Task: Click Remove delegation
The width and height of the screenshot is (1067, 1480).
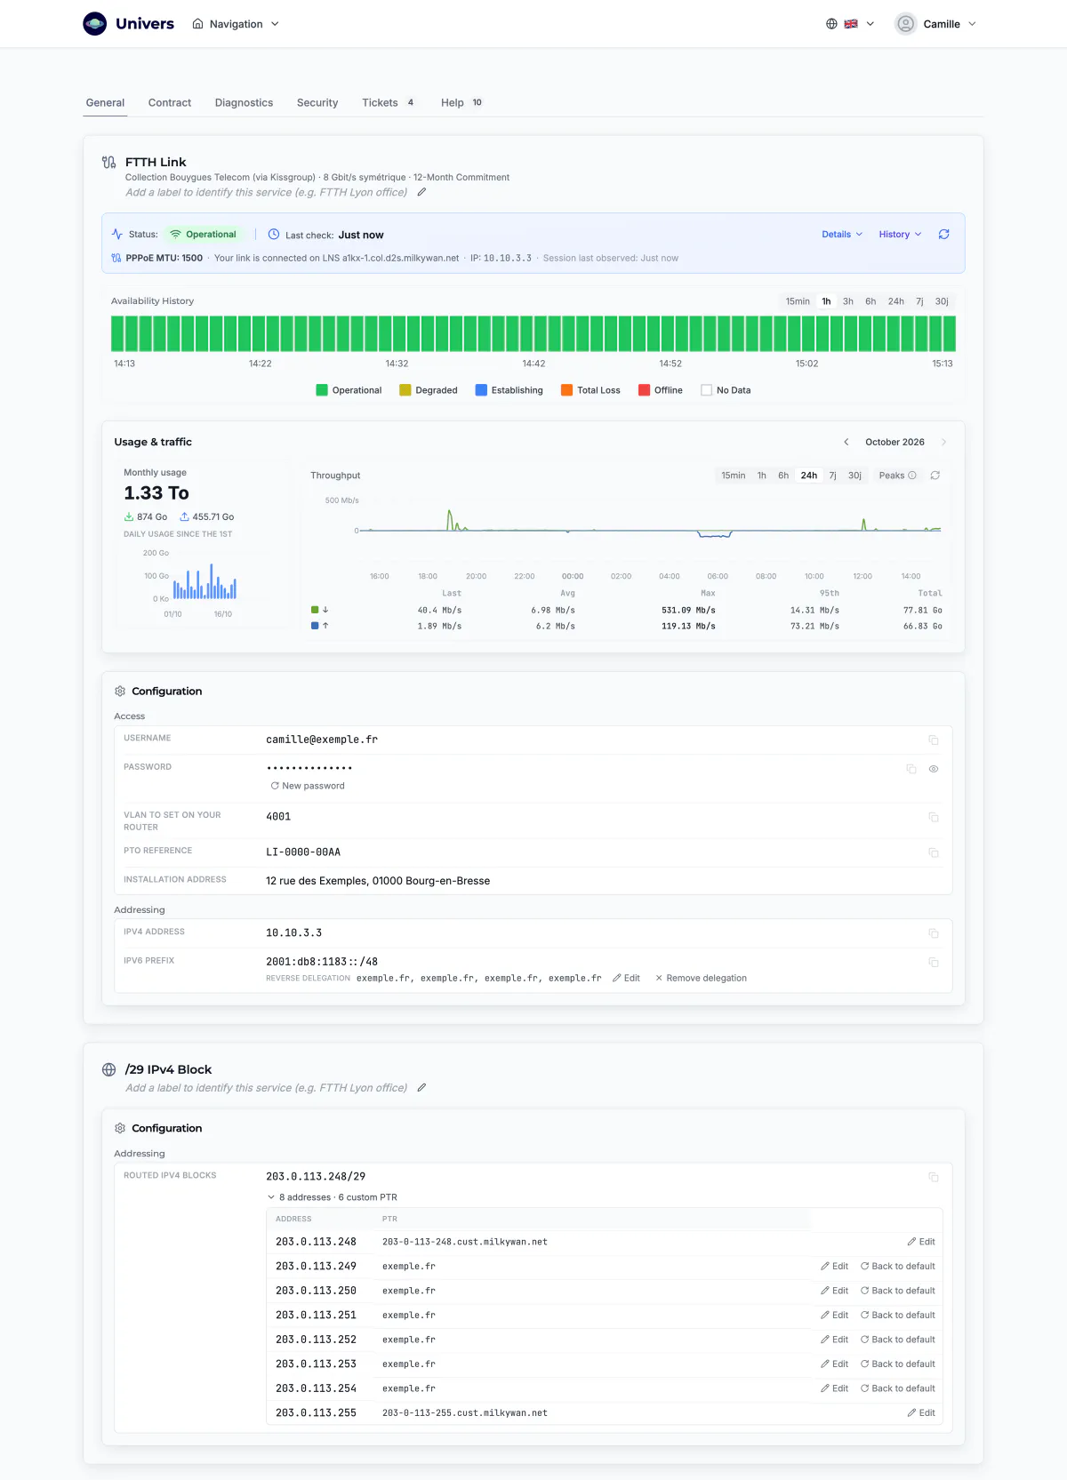Action: coord(701,978)
